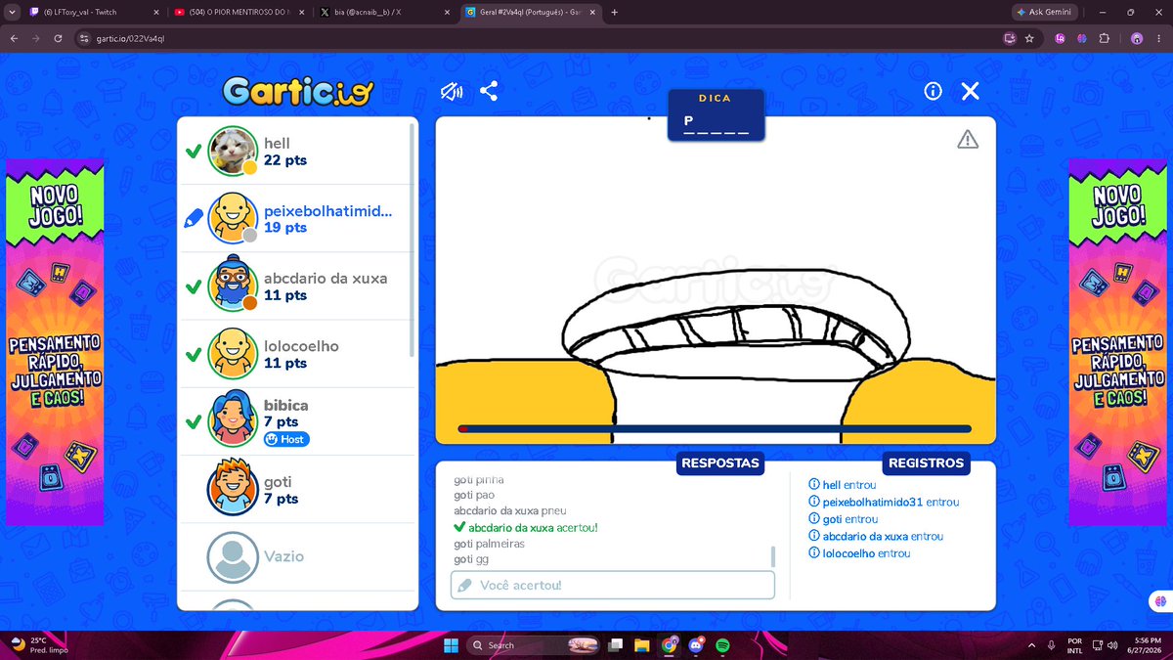Close the Twitch browser tab
Image resolution: width=1173 pixels, height=660 pixels.
click(x=156, y=13)
